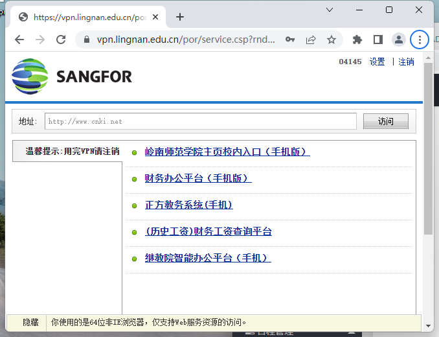Open Chrome three-dot menu
Screen dimensions: 439x337
[420, 40]
